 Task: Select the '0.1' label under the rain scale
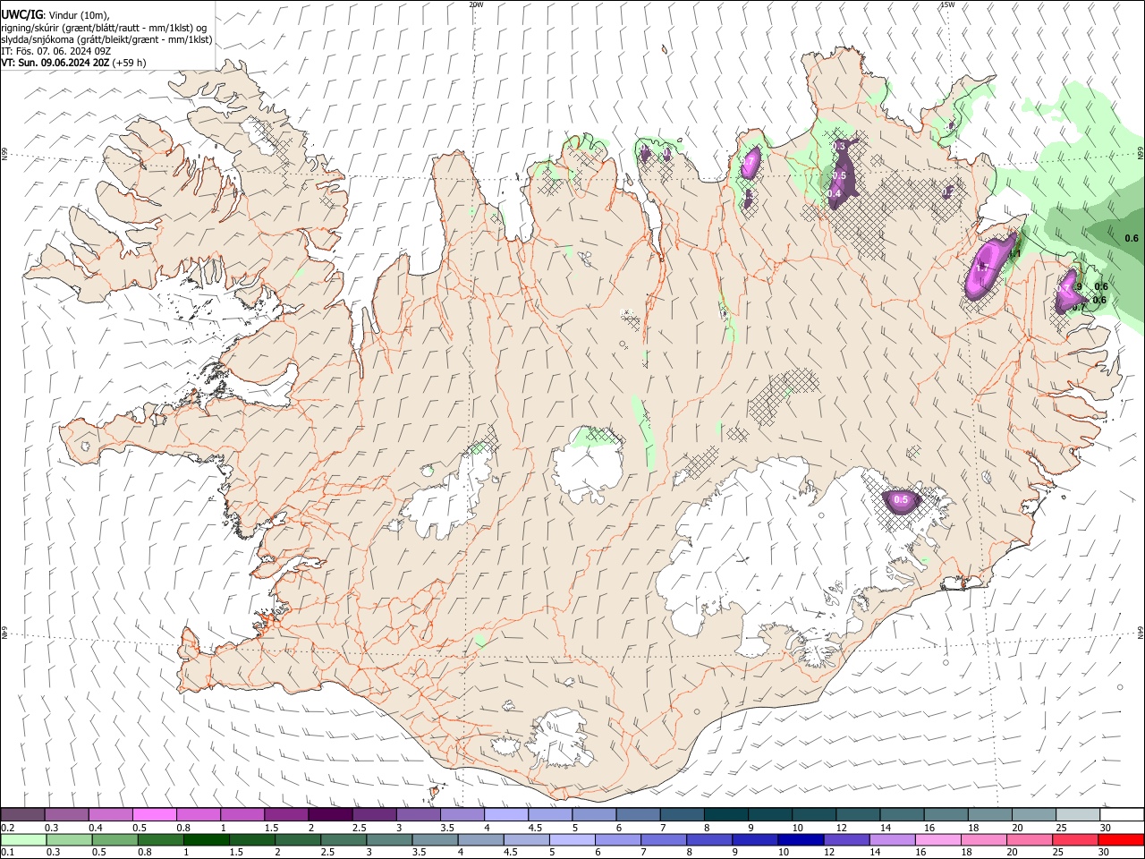pos(8,852)
